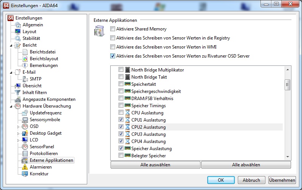
Task: Apply changes with Übernehmen
Action: (282, 180)
